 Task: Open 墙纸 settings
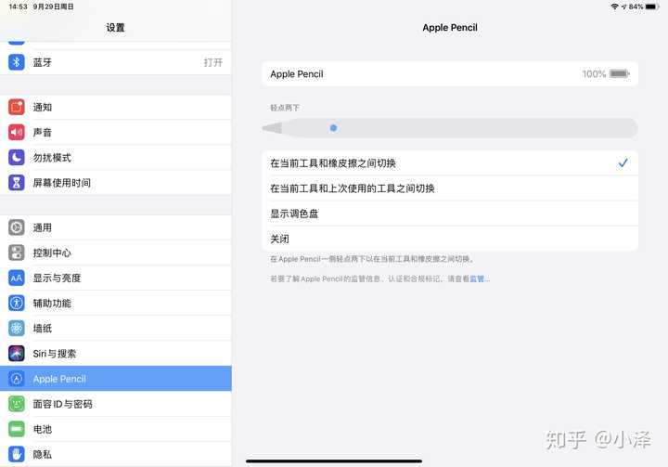[115, 329]
